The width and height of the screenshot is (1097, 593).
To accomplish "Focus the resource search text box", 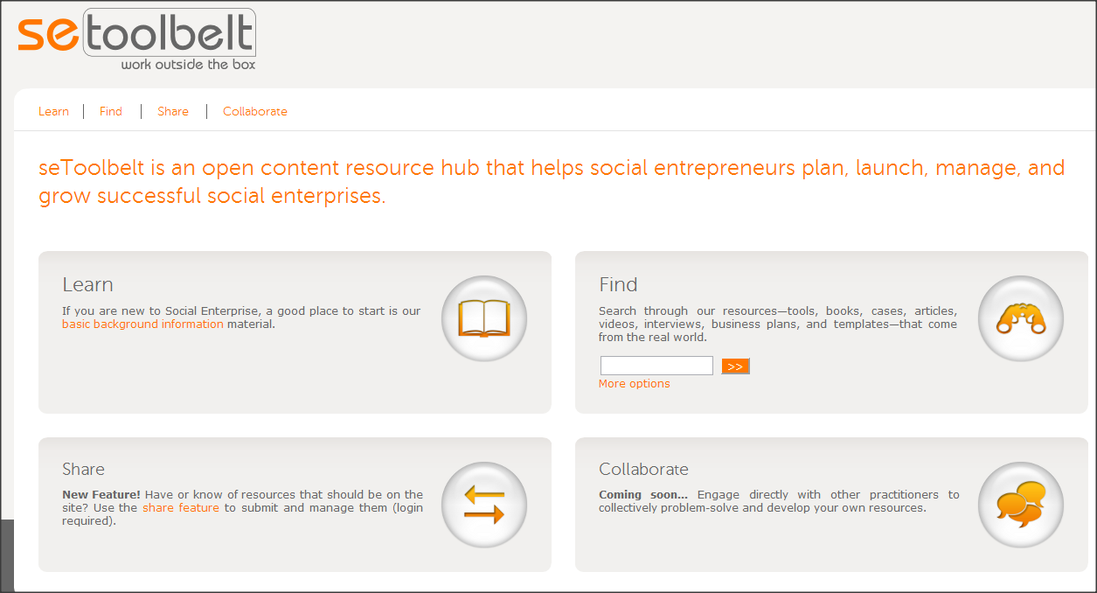I will click(656, 366).
